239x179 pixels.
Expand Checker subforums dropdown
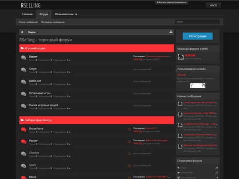(x=69, y=156)
